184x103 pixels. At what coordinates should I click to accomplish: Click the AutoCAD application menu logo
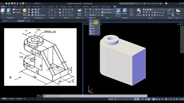(x=1, y=3)
